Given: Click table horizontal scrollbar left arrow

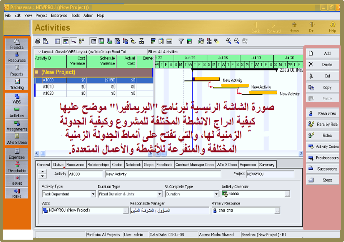Looking at the screenshot, I should click(x=37, y=153).
